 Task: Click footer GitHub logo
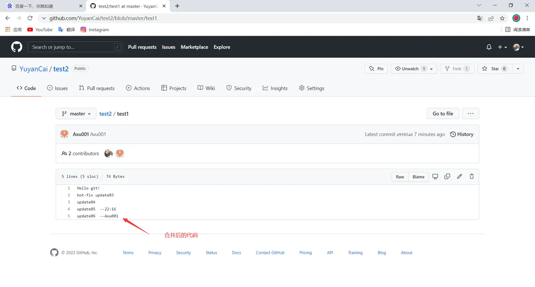(54, 253)
